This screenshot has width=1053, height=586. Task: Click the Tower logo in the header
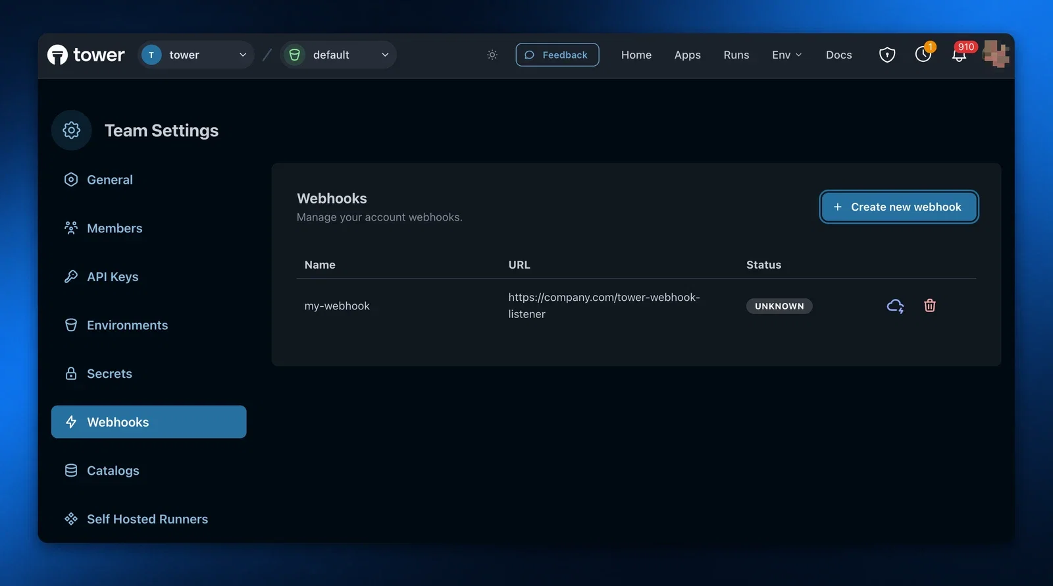click(86, 55)
